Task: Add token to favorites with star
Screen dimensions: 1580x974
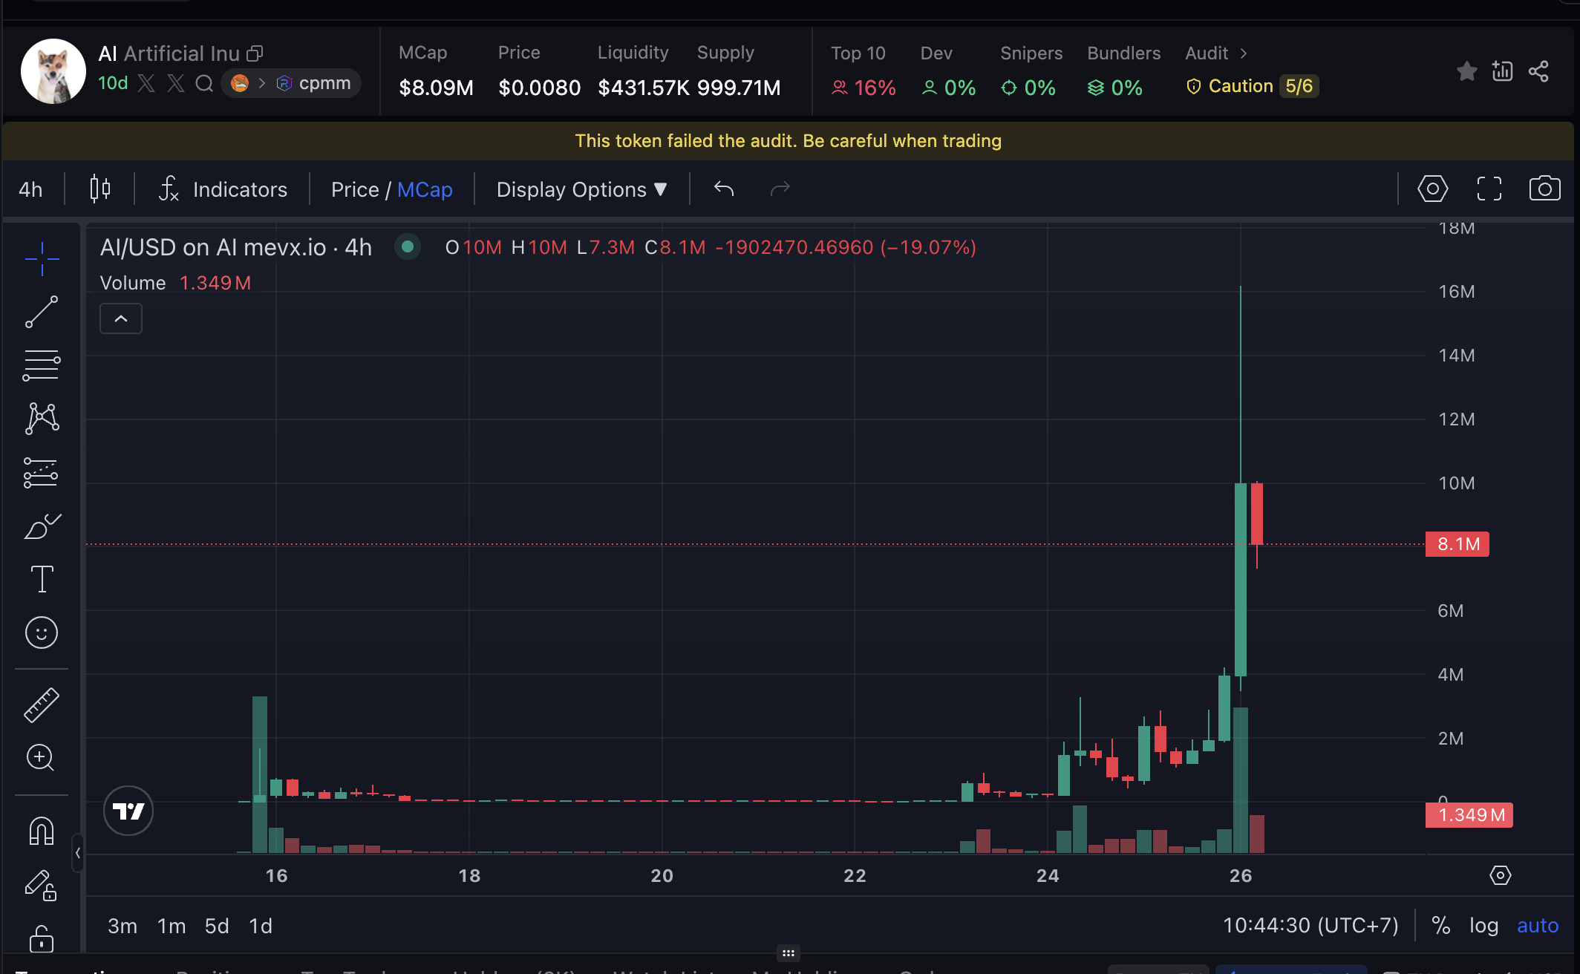Action: point(1466,71)
